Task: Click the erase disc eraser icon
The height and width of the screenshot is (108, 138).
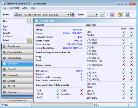Action: 113,15
